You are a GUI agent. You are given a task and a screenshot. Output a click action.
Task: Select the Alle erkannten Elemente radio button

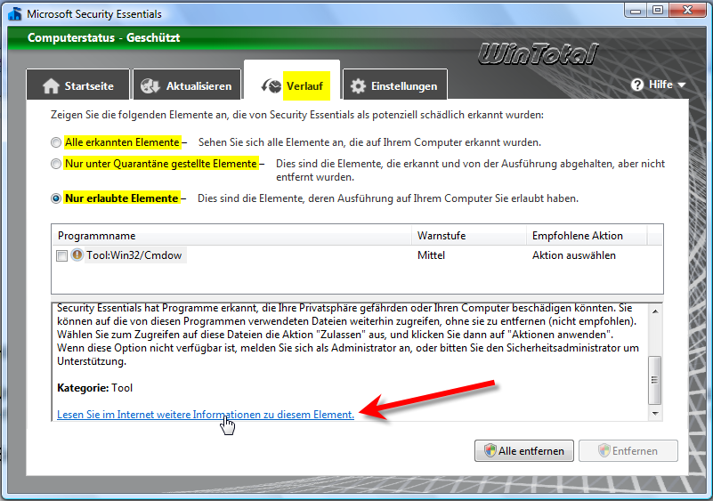point(56,142)
